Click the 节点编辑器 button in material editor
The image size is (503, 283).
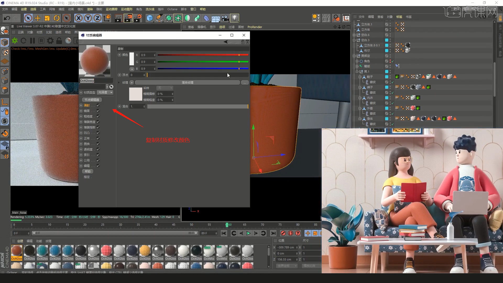tap(91, 100)
